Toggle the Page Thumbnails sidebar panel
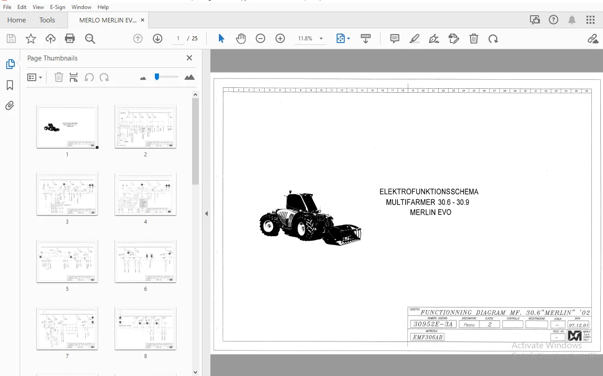Viewport: 603px width, 376px height. [x=10, y=64]
